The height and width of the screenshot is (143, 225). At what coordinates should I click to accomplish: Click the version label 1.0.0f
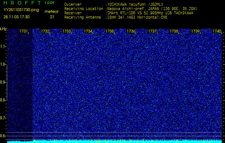click(49, 3)
